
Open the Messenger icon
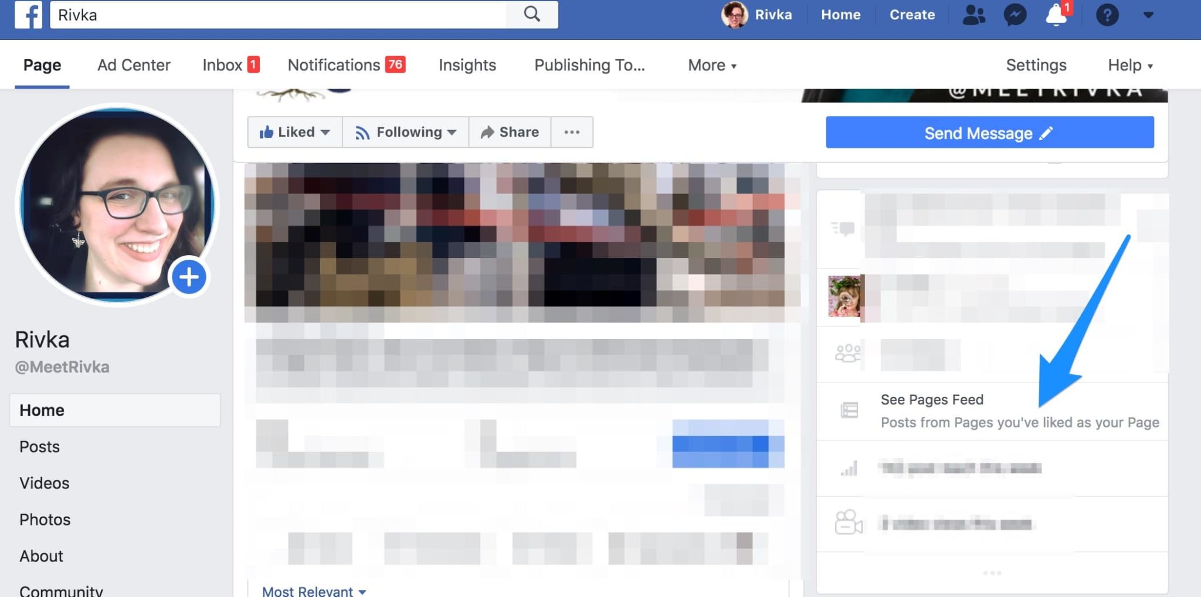(x=1015, y=15)
